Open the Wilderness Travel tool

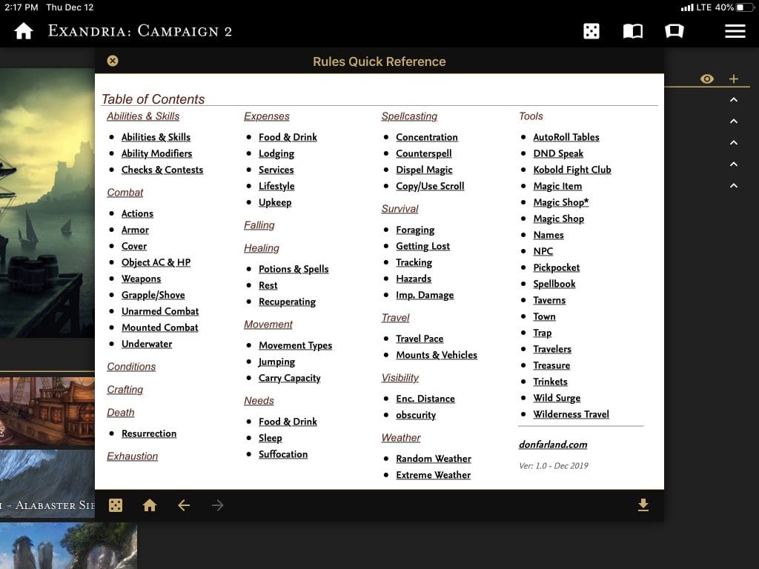571,414
